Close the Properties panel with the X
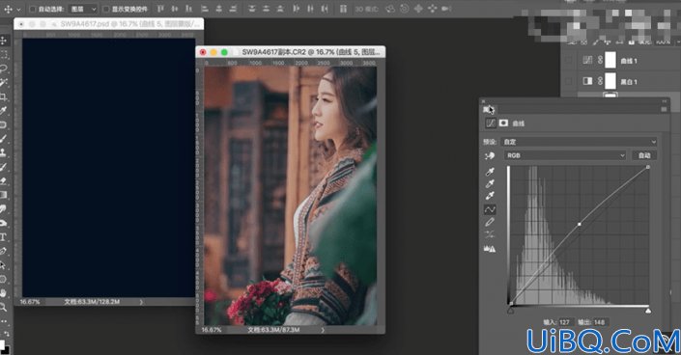Image resolution: width=681 pixels, height=355 pixels. click(483, 101)
